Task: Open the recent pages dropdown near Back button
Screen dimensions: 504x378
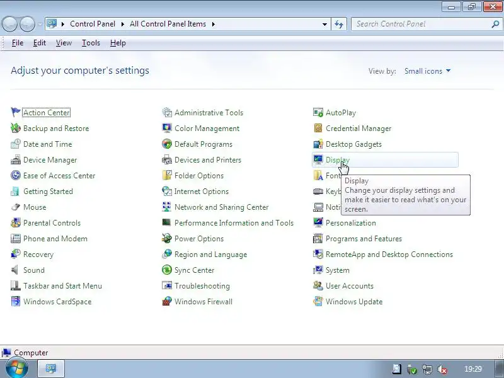Action: tap(40, 24)
